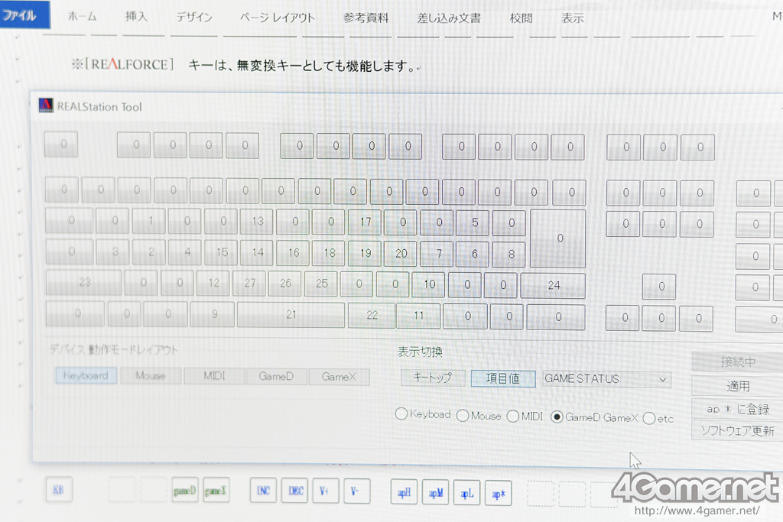The width and height of the screenshot is (783, 522).
Task: Click the KB icon below the tool window
Action: coord(59,490)
